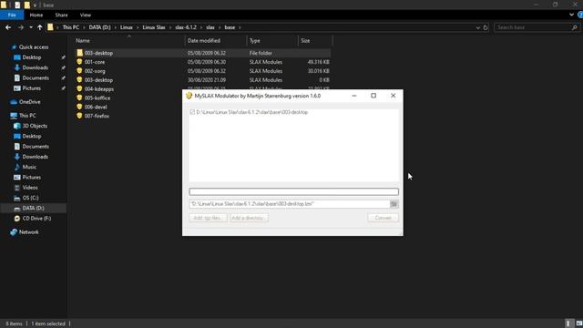Open Network in the sidebar

tap(28, 232)
